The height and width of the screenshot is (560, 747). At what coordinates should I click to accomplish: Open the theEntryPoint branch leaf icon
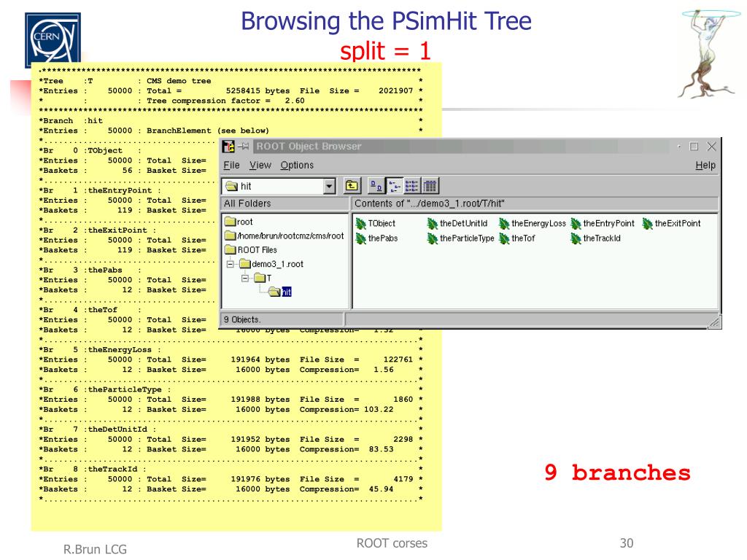click(576, 223)
